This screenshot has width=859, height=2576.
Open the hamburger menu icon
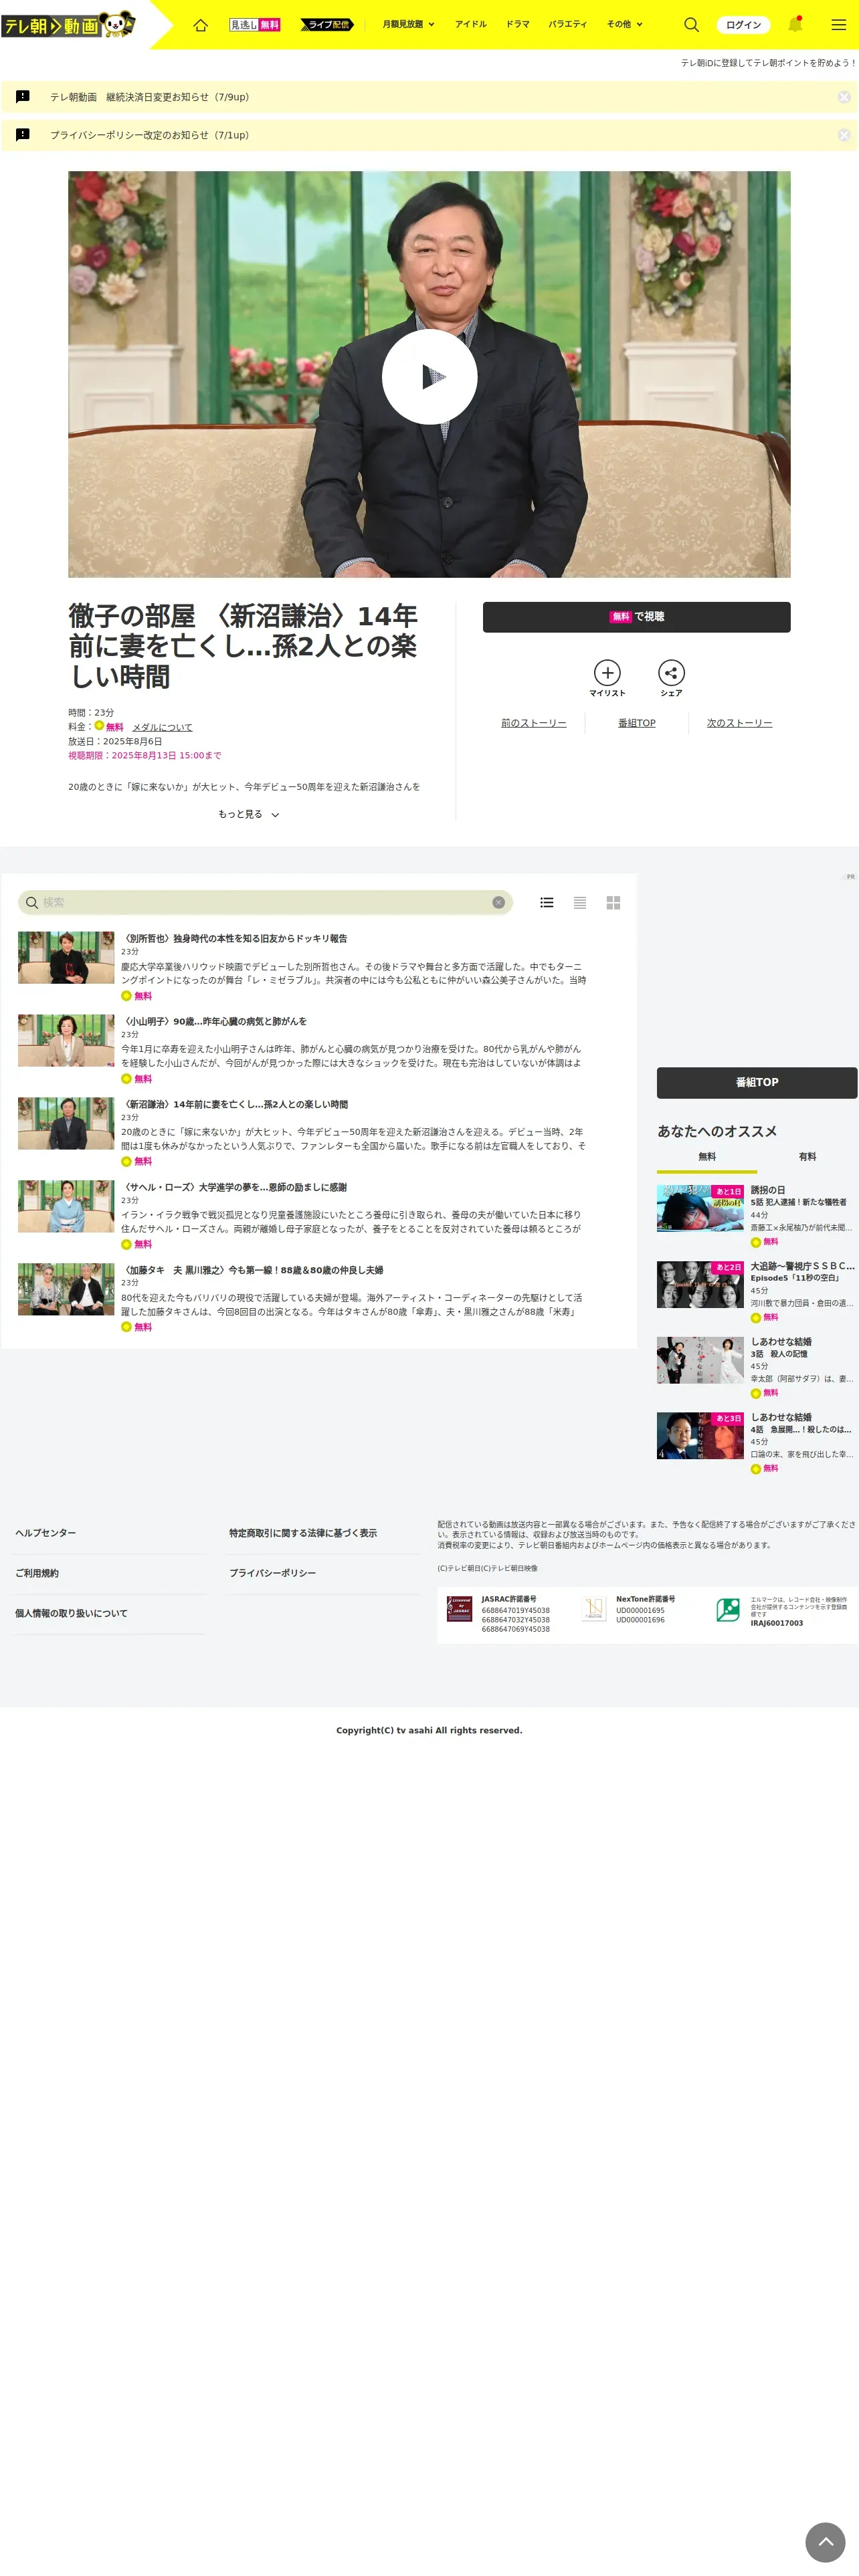click(x=838, y=25)
